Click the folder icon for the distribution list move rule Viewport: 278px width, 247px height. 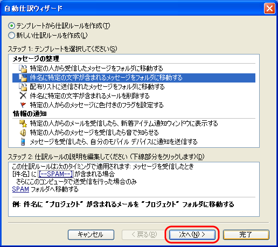coord(23,87)
